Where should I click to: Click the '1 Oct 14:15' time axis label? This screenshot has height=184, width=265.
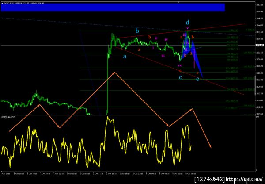(x=31, y=174)
